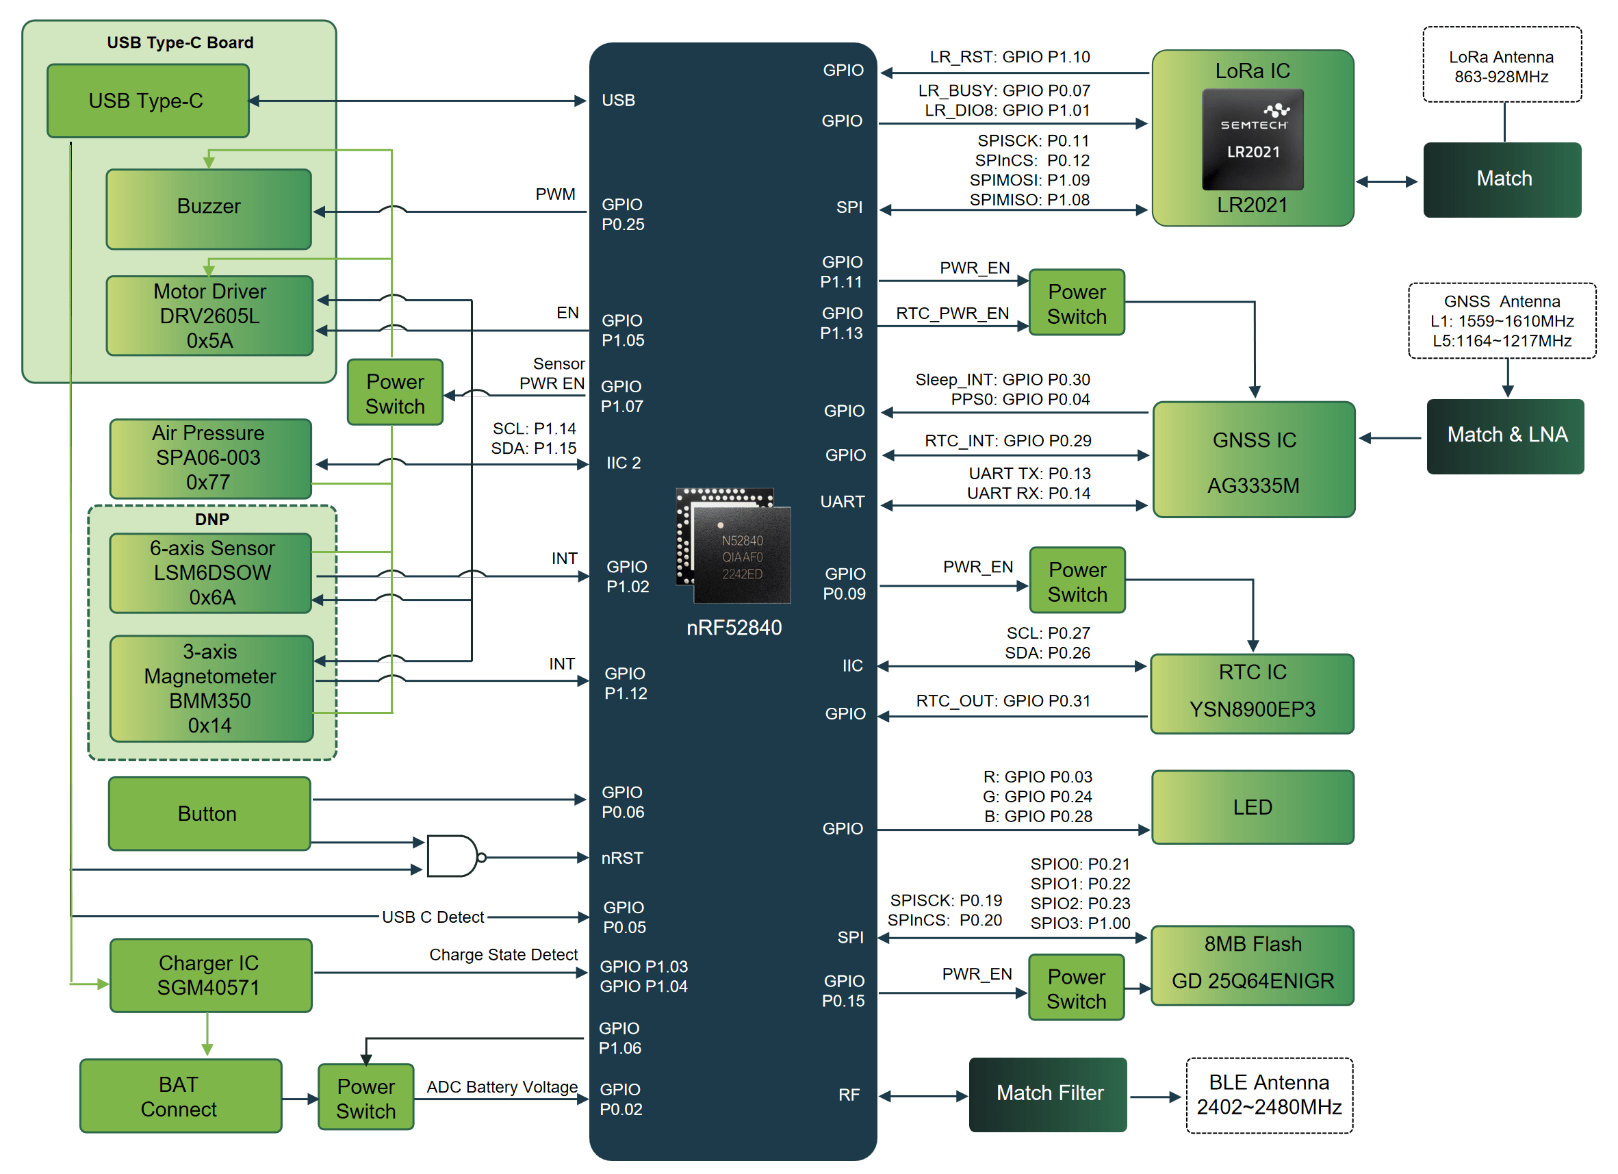
Task: Click the Charge State Detect label
Action: click(503, 955)
